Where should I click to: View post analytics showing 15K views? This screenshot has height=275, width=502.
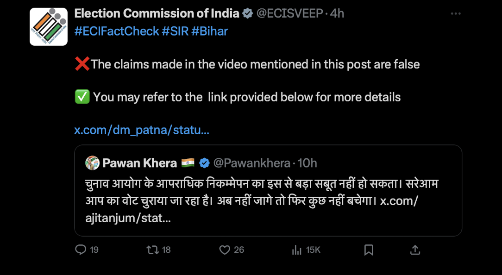click(x=297, y=250)
